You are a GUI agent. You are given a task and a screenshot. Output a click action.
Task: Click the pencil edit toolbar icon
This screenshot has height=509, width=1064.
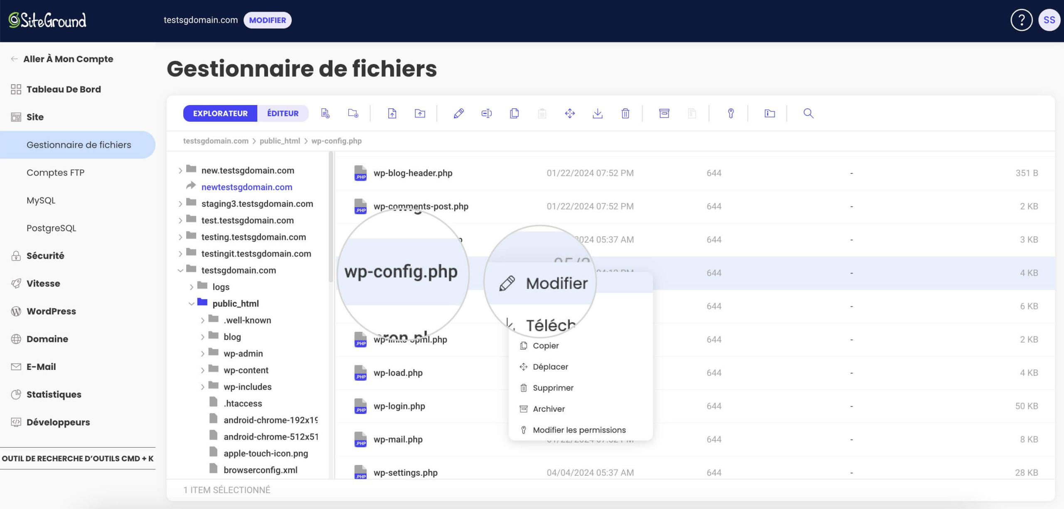tap(459, 113)
